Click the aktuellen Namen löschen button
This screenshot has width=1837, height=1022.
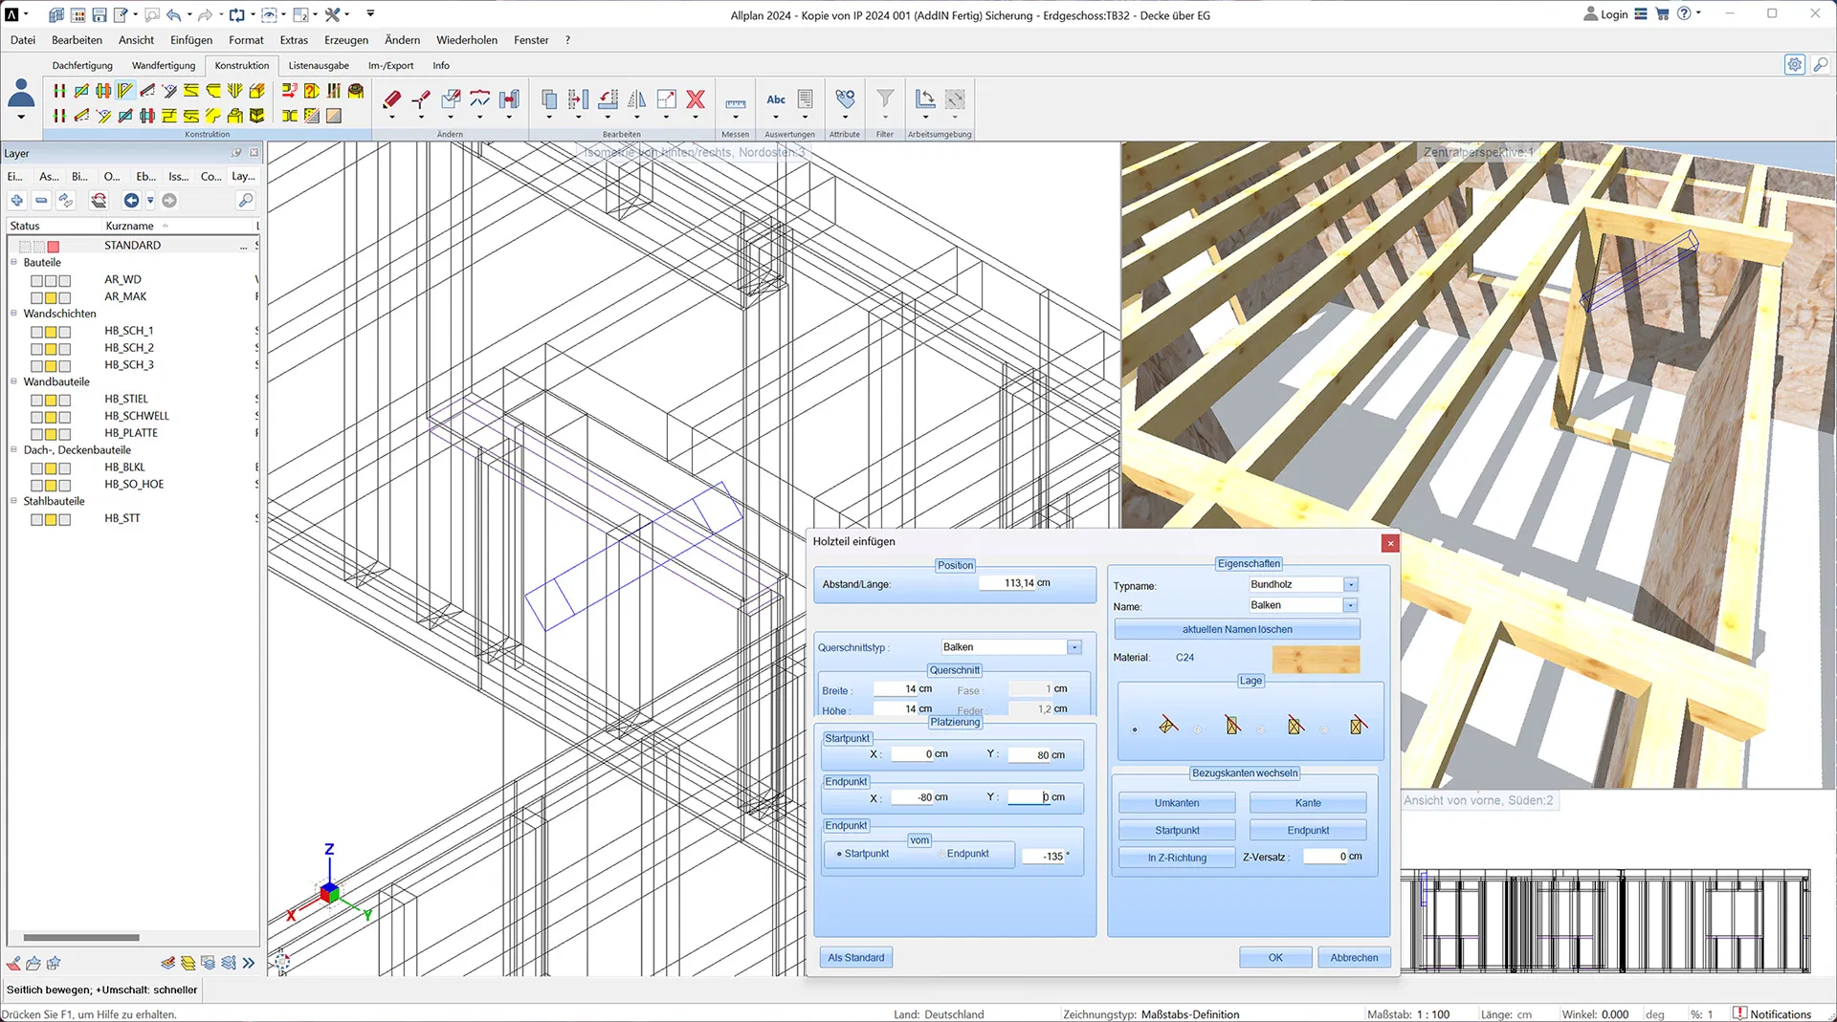point(1236,629)
